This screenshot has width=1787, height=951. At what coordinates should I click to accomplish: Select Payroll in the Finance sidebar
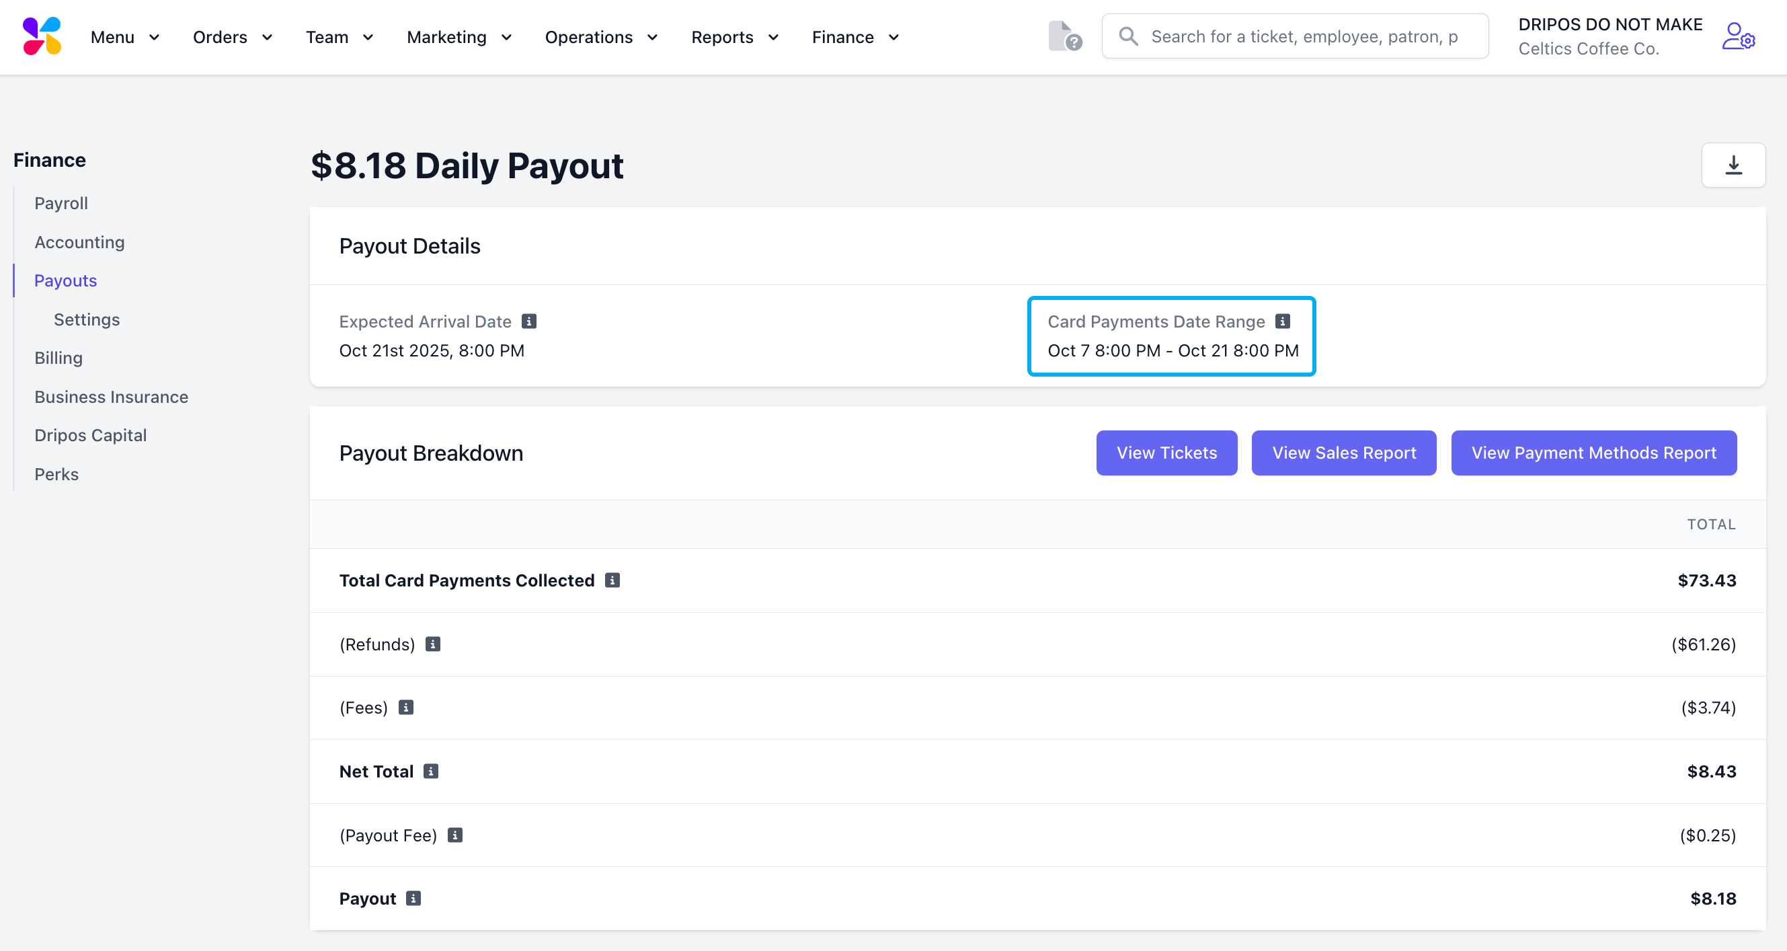61,203
